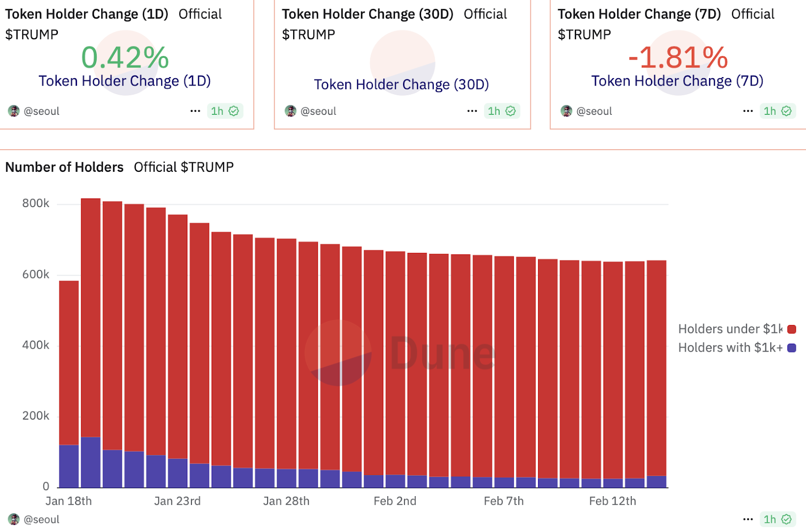Screen dimensions: 806x532
Task: Click the 1h refresh badge on the 30D card
Action: tap(502, 111)
